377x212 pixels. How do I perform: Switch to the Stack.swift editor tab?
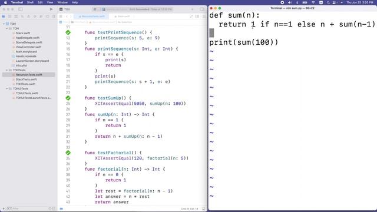[x=122, y=16]
